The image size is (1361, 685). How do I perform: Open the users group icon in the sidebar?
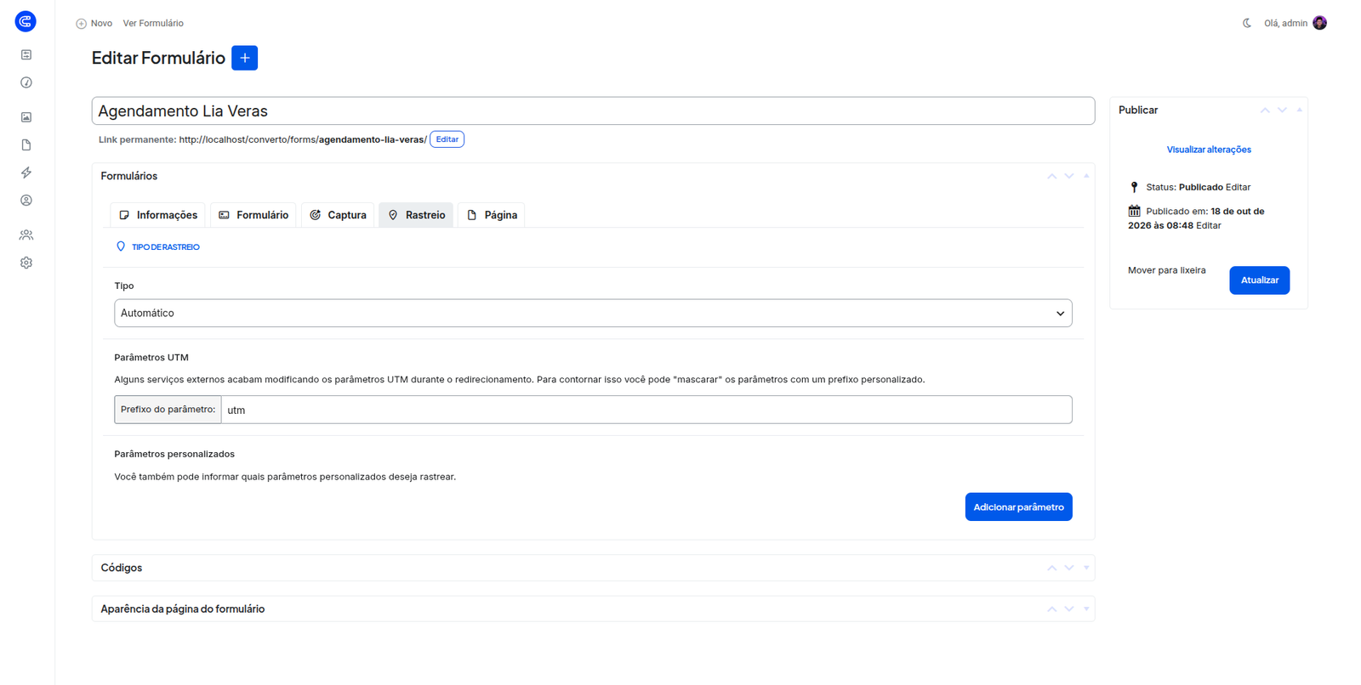click(26, 235)
